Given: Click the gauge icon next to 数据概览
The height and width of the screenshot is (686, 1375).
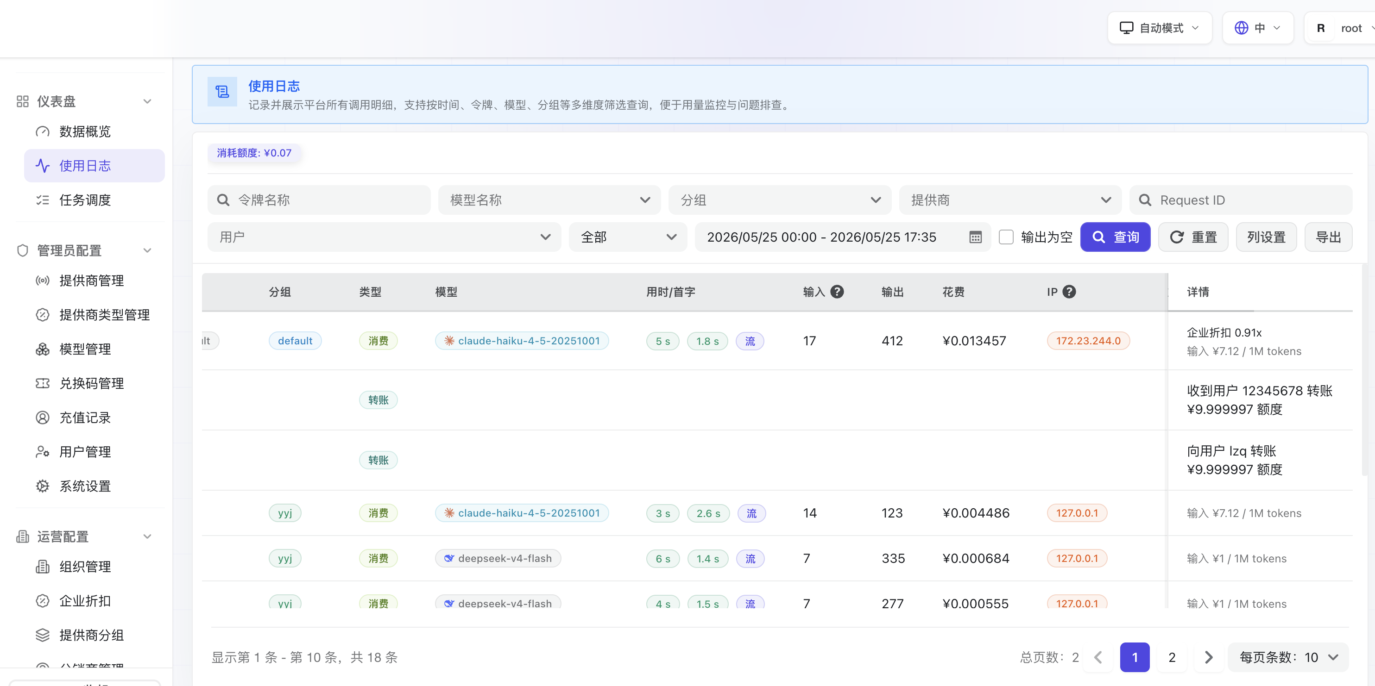Looking at the screenshot, I should [42, 131].
